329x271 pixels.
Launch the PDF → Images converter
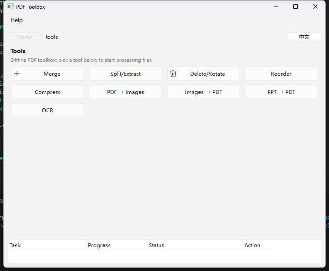pos(125,92)
